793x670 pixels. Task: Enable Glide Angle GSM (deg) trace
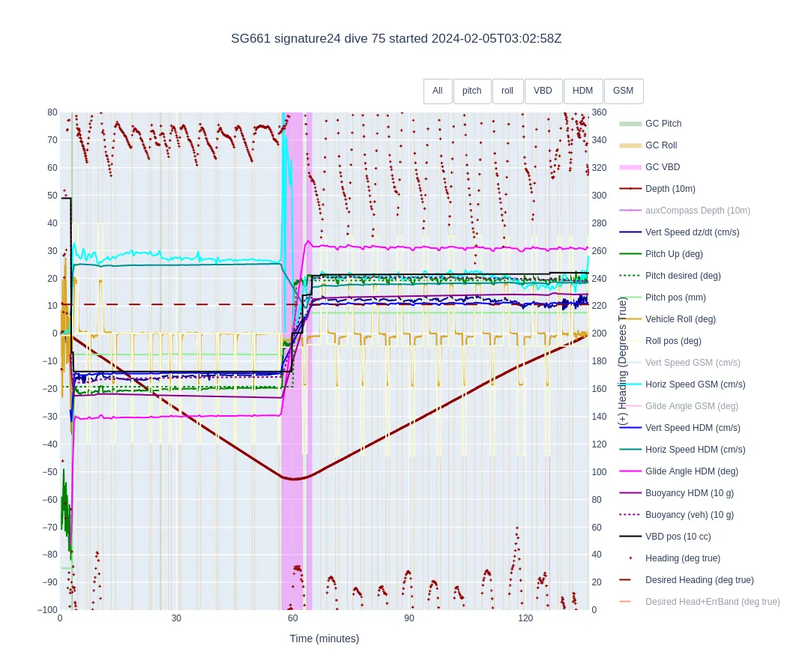pyautogui.click(x=691, y=406)
